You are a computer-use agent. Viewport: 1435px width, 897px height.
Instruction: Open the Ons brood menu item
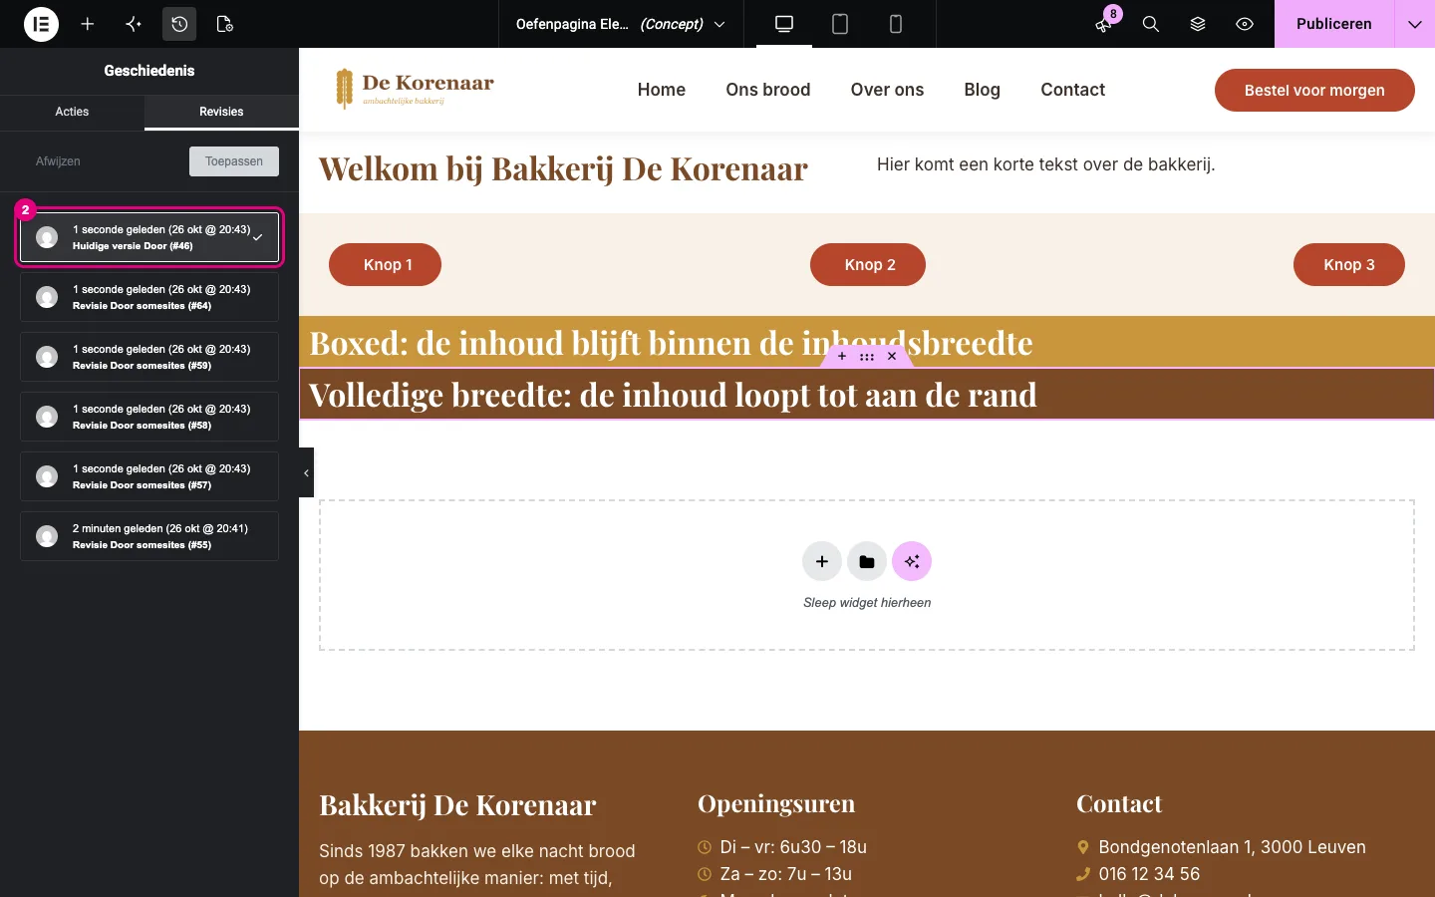(x=768, y=90)
